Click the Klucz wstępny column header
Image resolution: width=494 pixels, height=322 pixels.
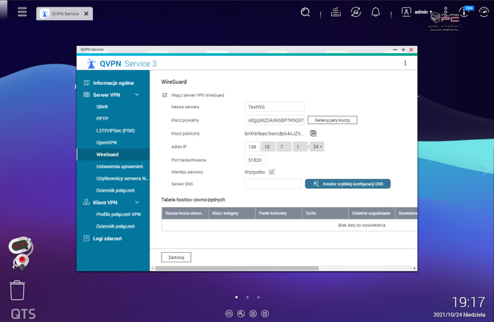point(232,213)
